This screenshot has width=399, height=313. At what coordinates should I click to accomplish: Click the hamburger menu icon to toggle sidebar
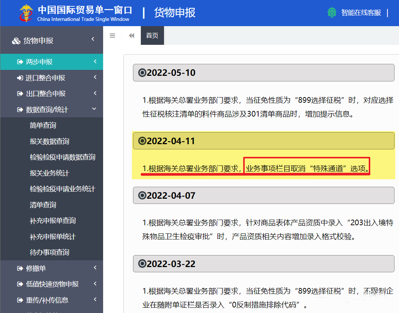click(112, 36)
